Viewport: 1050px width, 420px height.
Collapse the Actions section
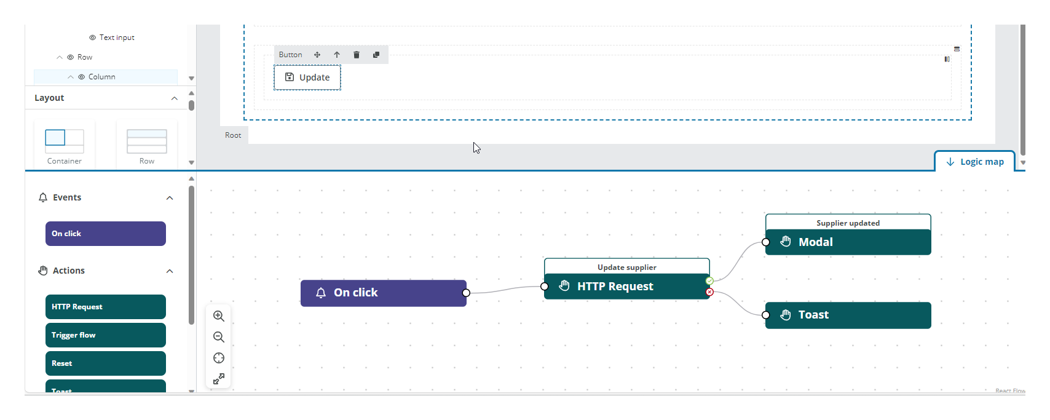(x=170, y=271)
